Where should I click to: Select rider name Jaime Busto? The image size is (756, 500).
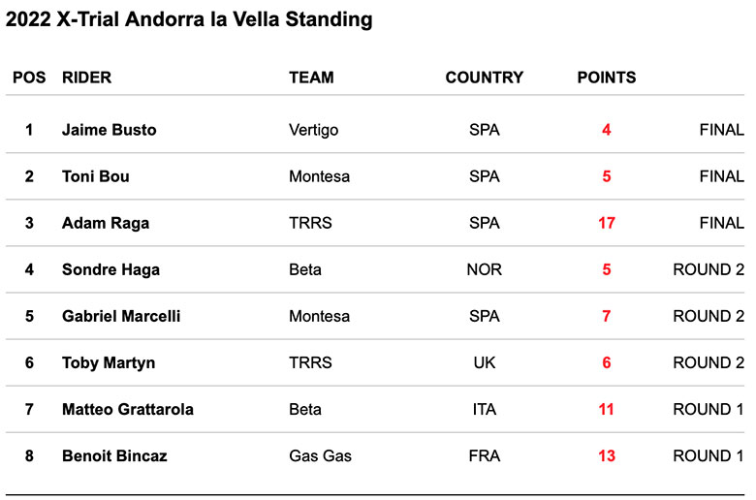[x=109, y=130]
